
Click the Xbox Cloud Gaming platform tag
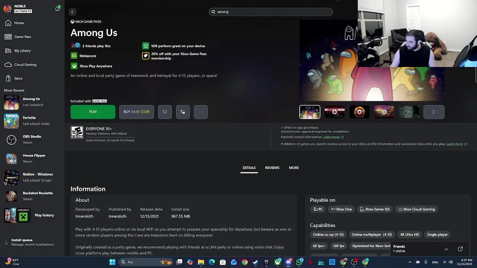(x=417, y=209)
